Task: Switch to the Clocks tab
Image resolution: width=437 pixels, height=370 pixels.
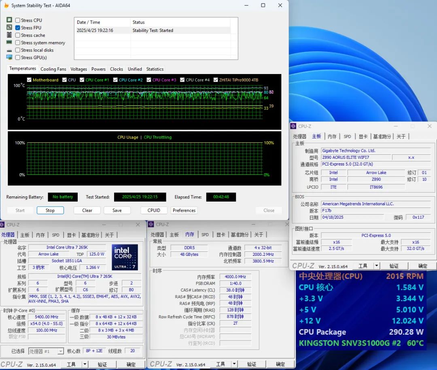Action: click(117, 69)
